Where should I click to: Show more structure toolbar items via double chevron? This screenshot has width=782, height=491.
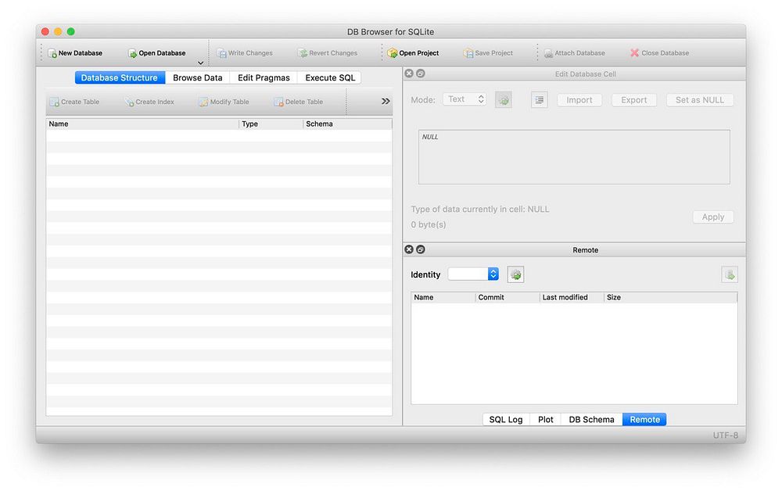[x=386, y=101]
